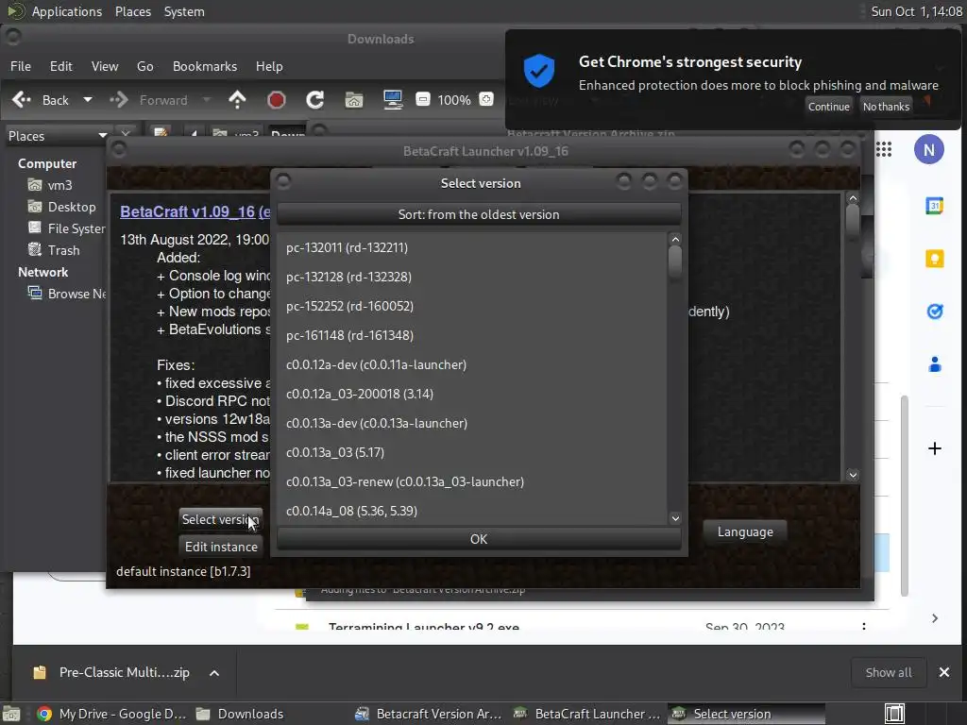Screen dimensions: 967x725
Task: Click the plus Get add-ons icon
Action: (934, 448)
